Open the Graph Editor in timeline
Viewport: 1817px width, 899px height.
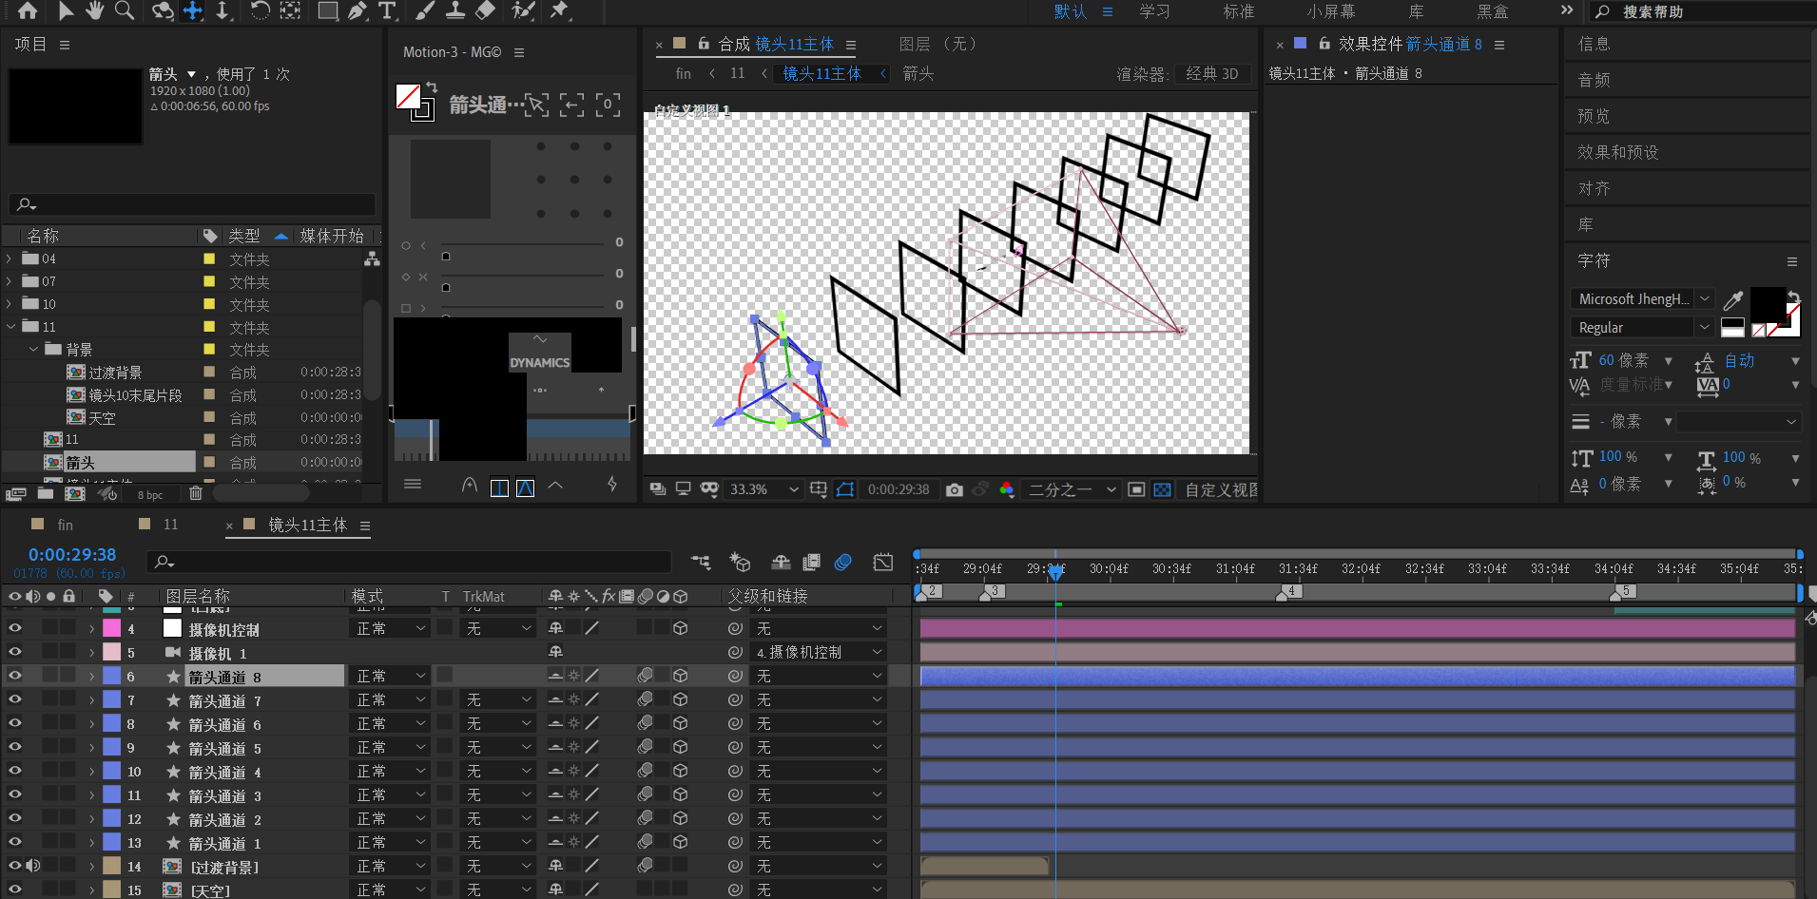(883, 563)
